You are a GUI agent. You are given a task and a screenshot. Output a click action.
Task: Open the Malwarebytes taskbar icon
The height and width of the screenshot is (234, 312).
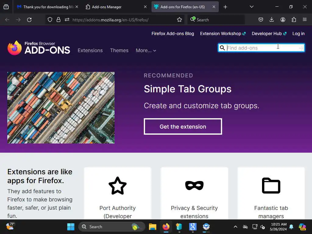(x=206, y=227)
